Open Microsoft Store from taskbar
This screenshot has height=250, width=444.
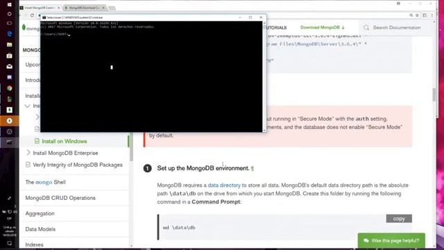[x=9, y=56]
